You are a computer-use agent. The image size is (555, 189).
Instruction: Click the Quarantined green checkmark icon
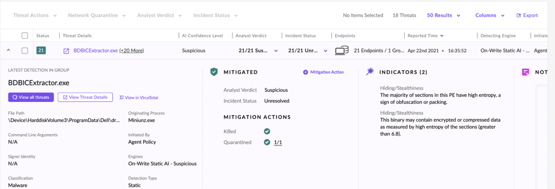[x=267, y=143]
